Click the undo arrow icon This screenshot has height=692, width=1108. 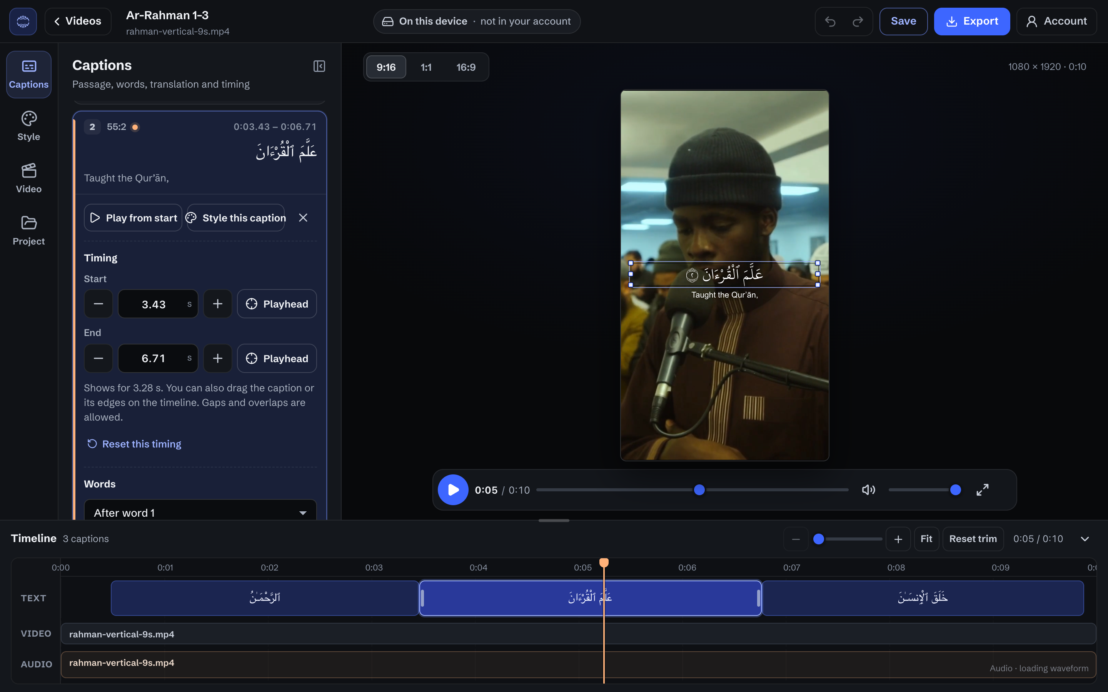830,21
